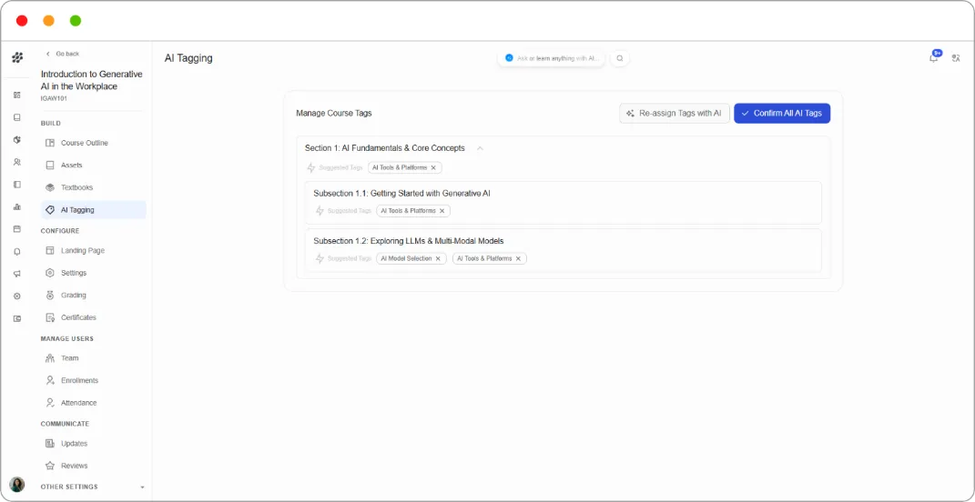Viewport: 975px width, 502px height.
Task: Expand the Other Settings section
Action: (93, 487)
